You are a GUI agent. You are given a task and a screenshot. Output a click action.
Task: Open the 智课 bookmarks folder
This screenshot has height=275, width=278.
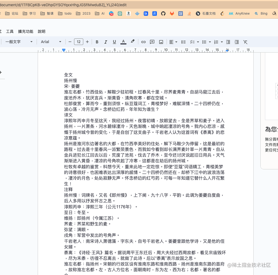point(47,14)
